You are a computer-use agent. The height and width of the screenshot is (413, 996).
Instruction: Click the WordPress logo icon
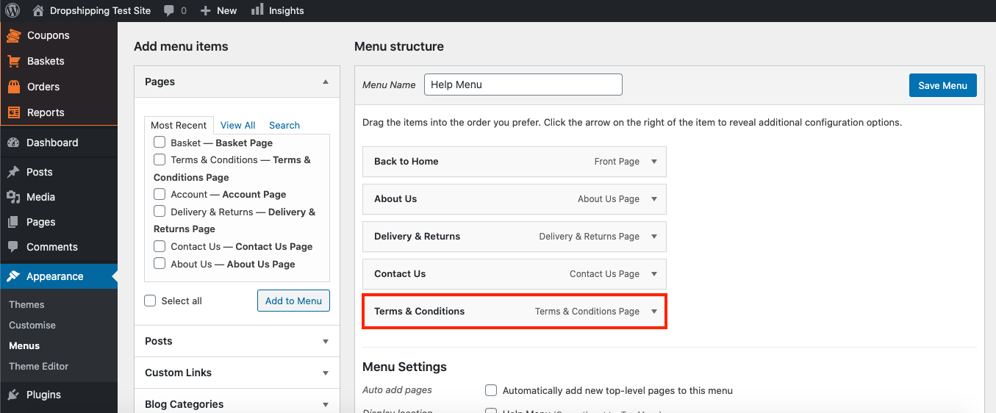pyautogui.click(x=13, y=11)
